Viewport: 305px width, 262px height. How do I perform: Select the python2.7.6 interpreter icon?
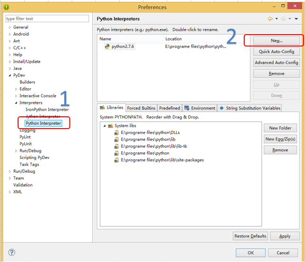[x=107, y=47]
